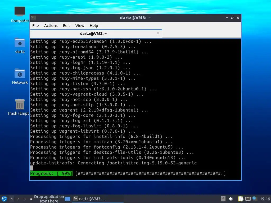271x203 pixels.
Task: Click the terminal cursor block
Action: pyautogui.click(x=31, y=168)
